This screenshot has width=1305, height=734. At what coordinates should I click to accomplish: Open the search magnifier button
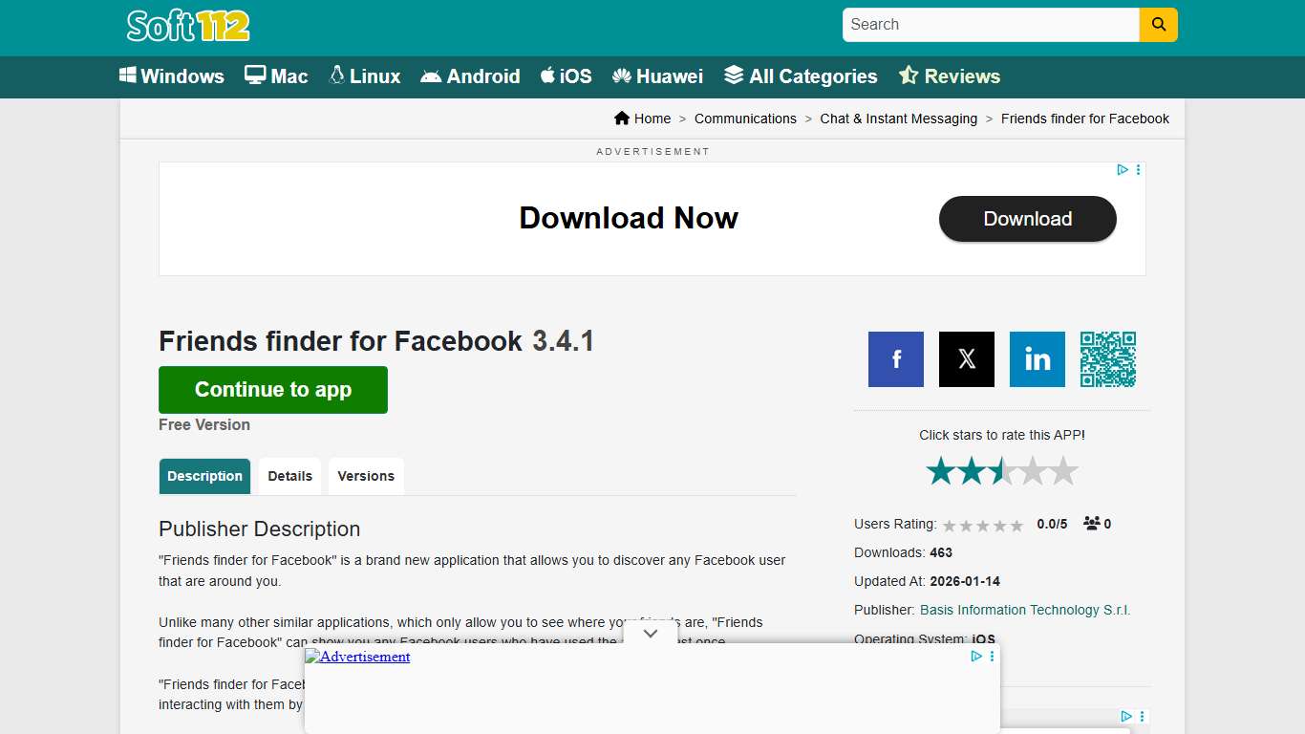coord(1158,25)
